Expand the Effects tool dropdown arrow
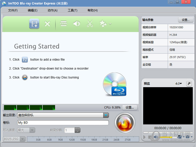Screen dimensions: 196x147 click(x=110, y=24)
